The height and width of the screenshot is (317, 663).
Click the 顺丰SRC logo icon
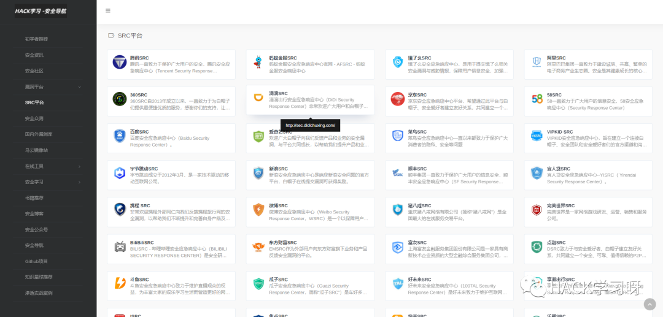398,173
